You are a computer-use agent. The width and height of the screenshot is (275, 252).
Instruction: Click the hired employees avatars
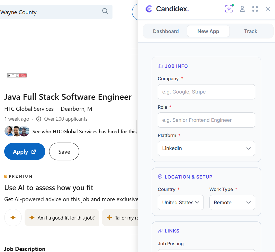[x=17, y=131]
